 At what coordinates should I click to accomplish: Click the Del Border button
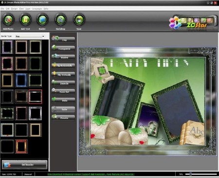pyautogui.click(x=25, y=164)
